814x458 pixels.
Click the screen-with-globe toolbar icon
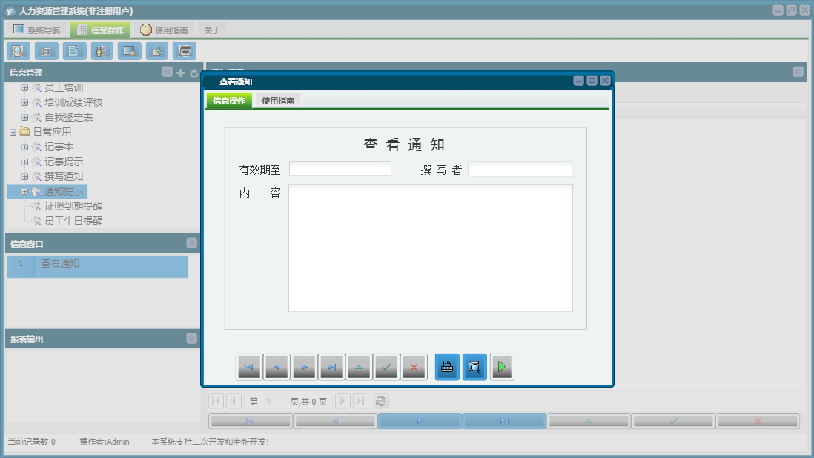(129, 51)
